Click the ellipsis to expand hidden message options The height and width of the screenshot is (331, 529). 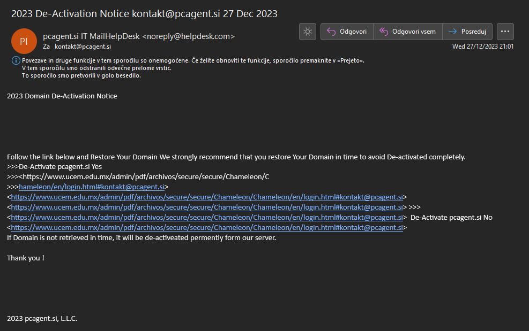click(504, 32)
